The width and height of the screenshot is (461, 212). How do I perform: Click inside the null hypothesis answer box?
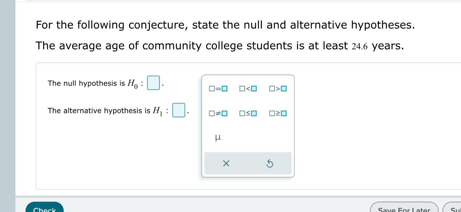153,83
